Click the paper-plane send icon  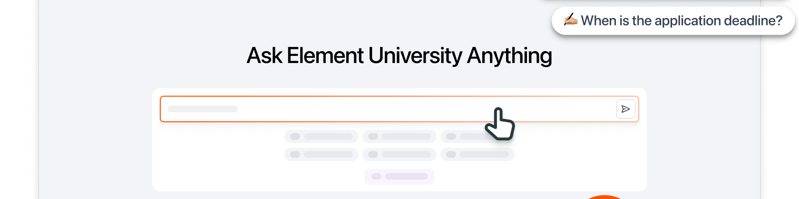[x=625, y=109]
